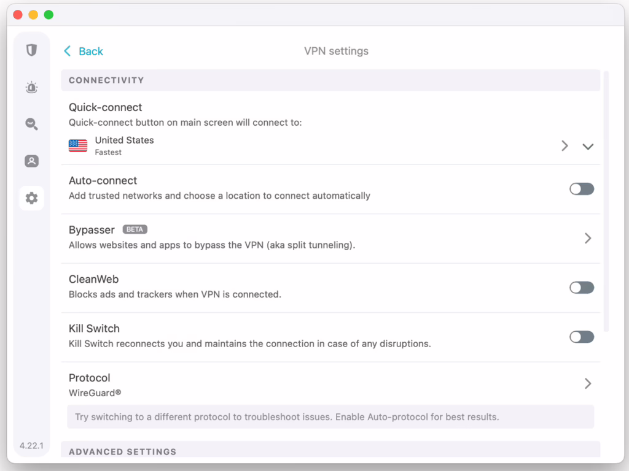
Task: Minimize window with yellow button
Action: [x=33, y=15]
